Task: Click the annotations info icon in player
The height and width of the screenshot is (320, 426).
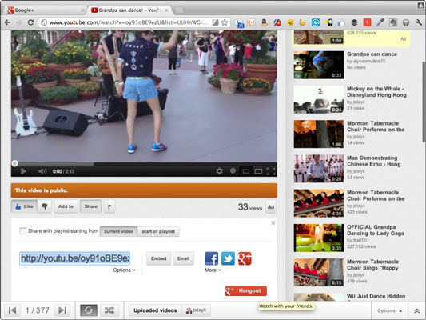Action: click(233, 170)
